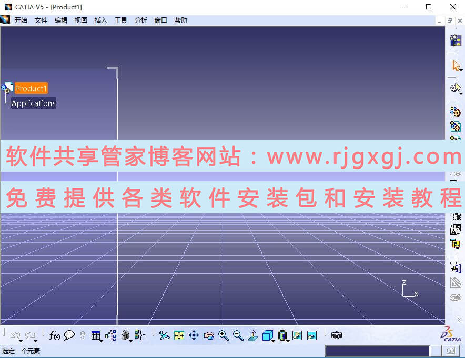
Task: Click Fit All In icon
Action: click(179, 335)
